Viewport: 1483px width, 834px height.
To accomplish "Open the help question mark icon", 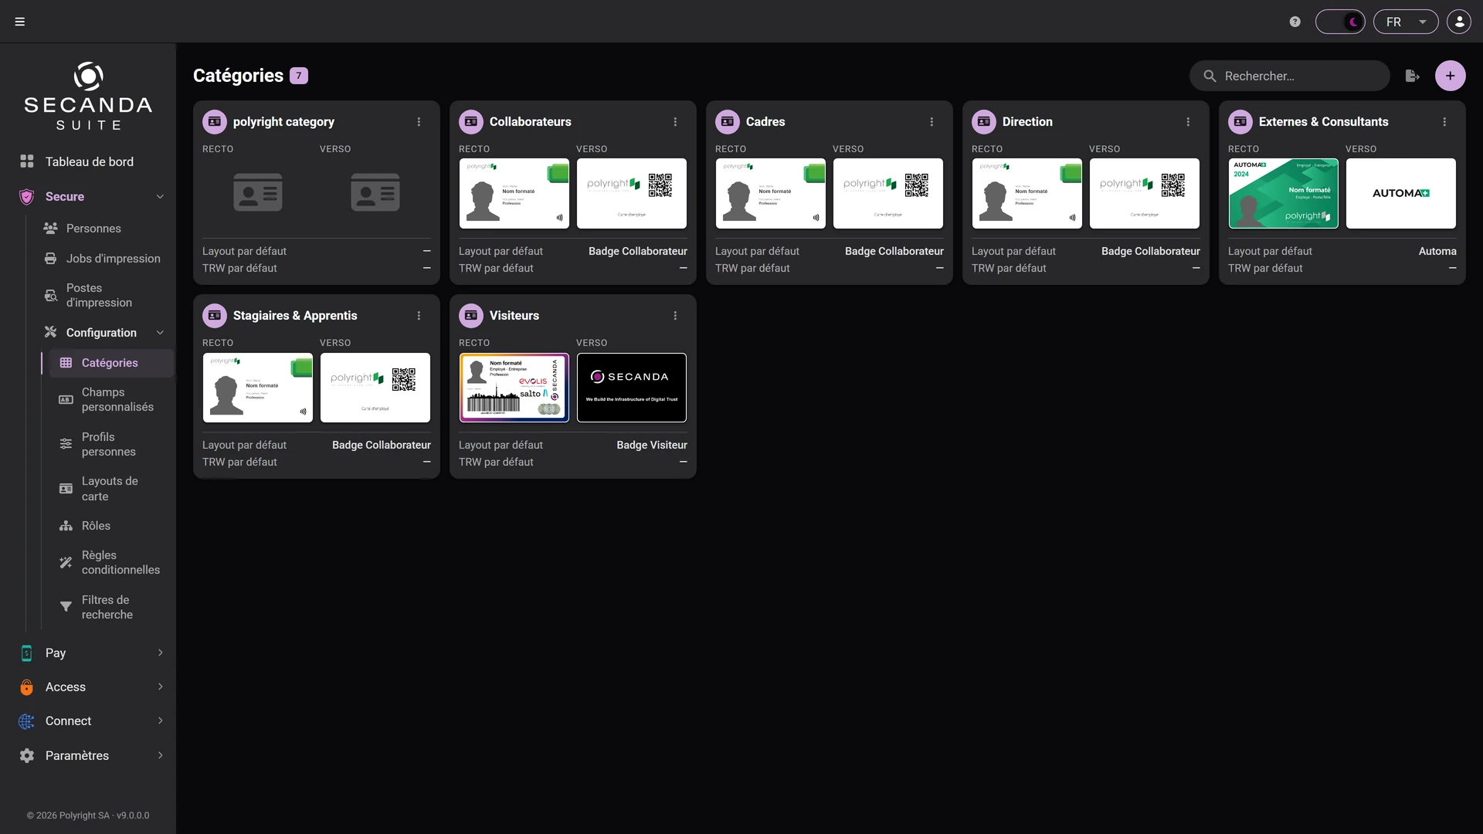I will click(x=1295, y=22).
